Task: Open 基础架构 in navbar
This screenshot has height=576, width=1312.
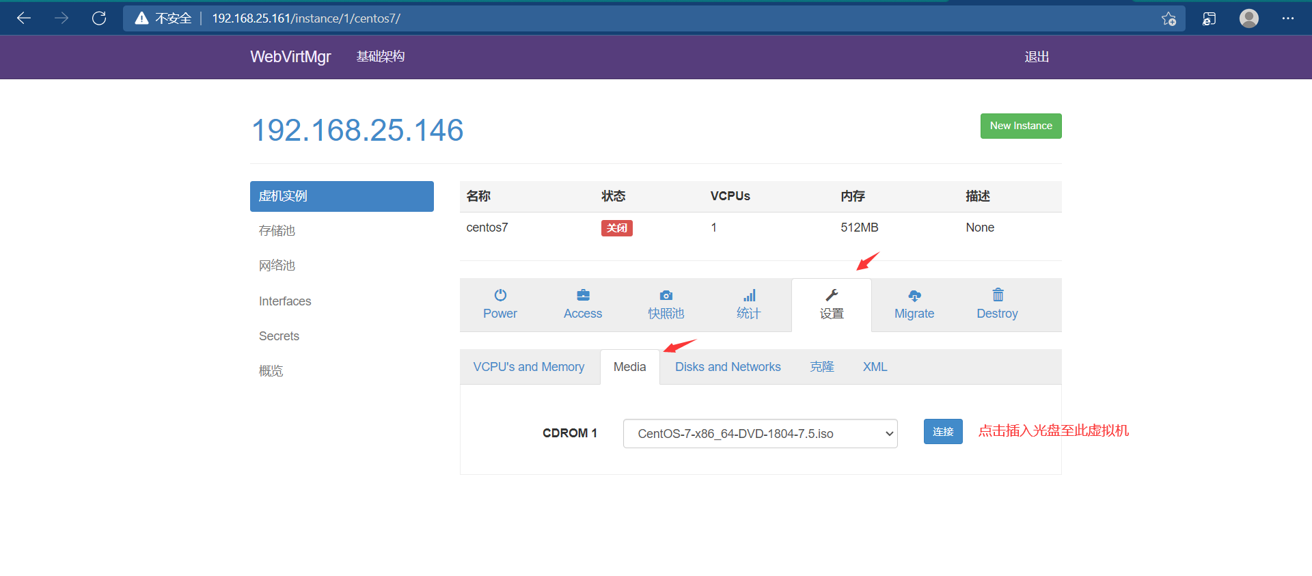Action: coord(381,57)
